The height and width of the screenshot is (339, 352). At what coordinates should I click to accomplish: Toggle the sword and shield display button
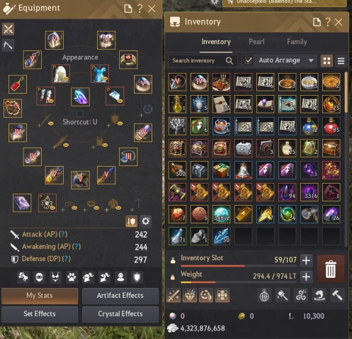[x=131, y=221]
